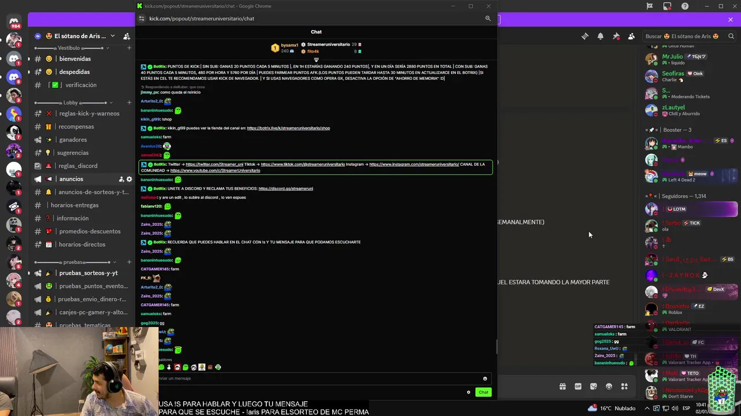Open Discord help question mark icon

(685, 6)
